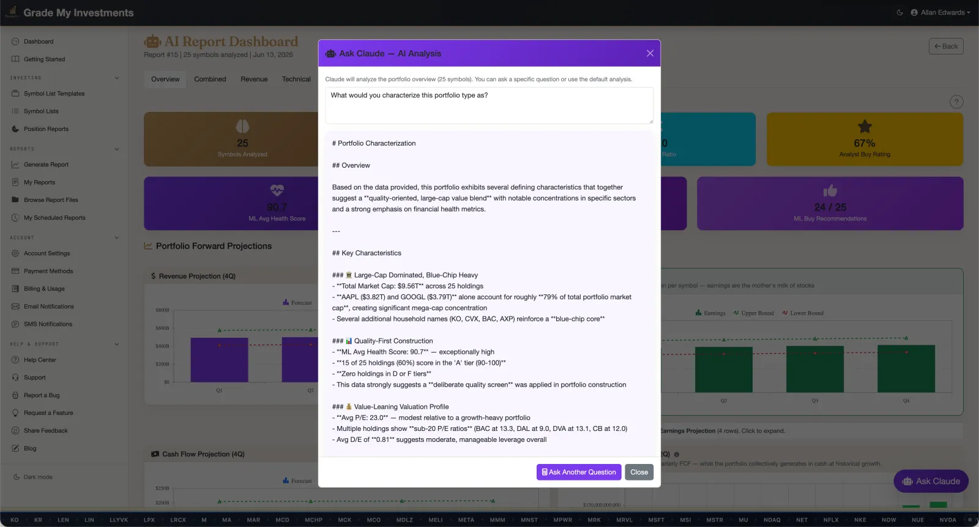Screen dimensions: 979x527
Task: Switch to the Overview tab
Action: point(165,79)
